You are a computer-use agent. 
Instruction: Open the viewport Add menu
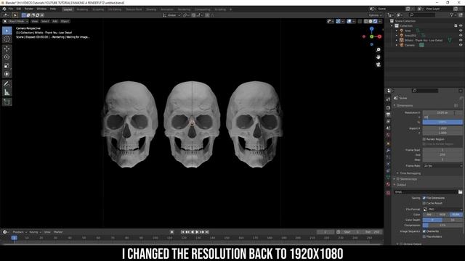tap(55, 21)
